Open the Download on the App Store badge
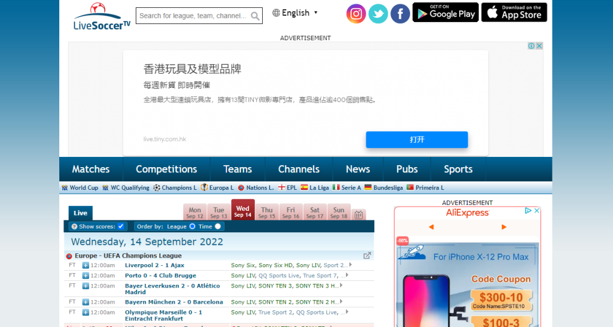The width and height of the screenshot is (613, 327). (514, 12)
